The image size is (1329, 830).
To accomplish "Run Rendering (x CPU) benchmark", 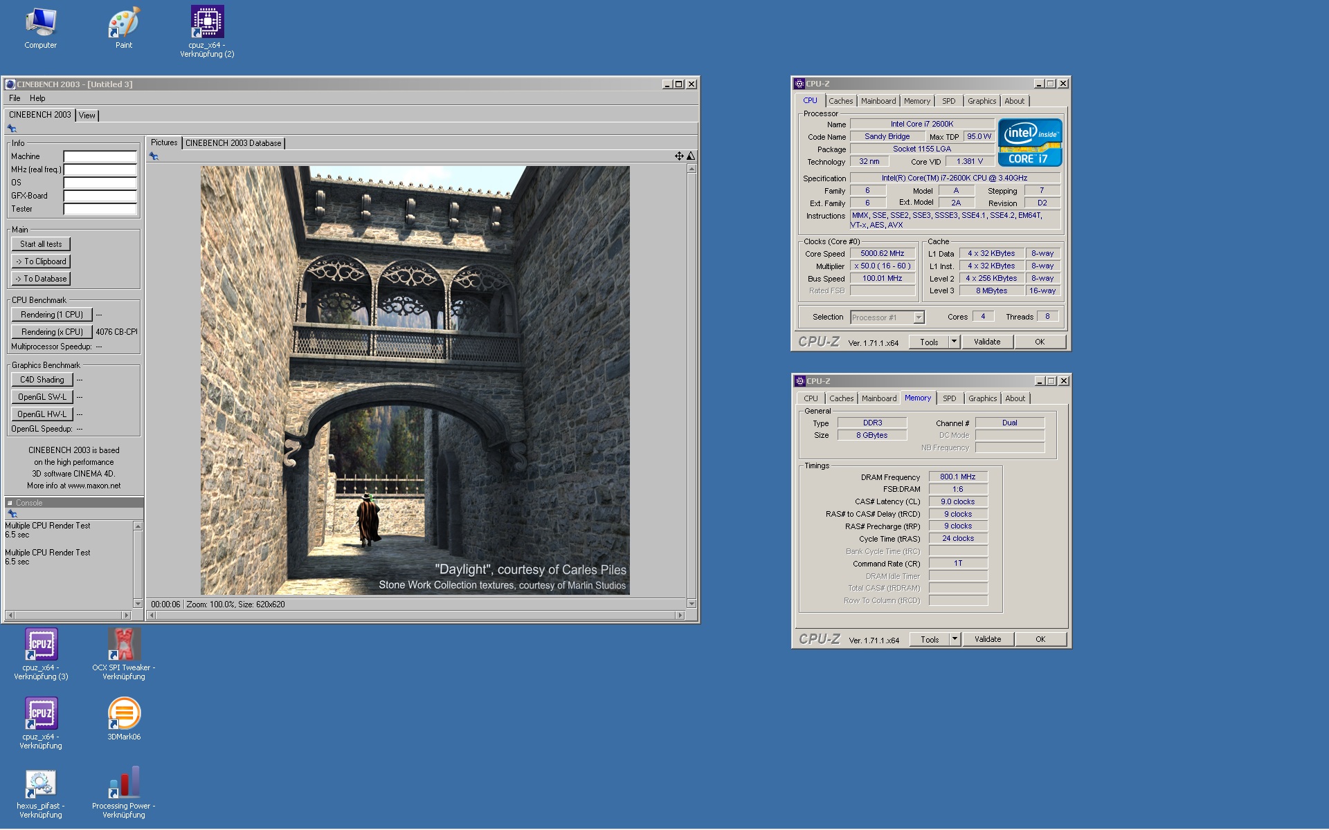I will coord(52,332).
